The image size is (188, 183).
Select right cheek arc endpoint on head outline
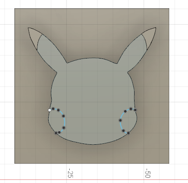point(135,110)
